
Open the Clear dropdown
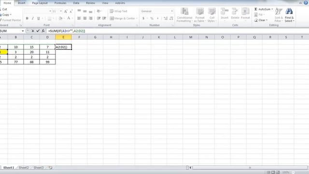point(261,20)
